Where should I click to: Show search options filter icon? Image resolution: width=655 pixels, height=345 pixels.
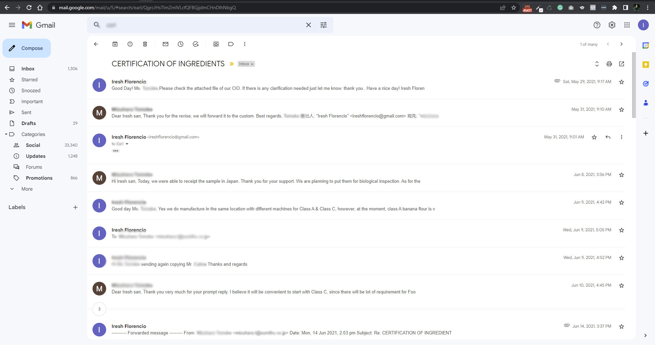tap(324, 25)
